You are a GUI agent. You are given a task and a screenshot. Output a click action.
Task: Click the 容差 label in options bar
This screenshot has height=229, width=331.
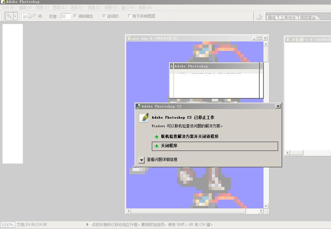[x=53, y=16]
